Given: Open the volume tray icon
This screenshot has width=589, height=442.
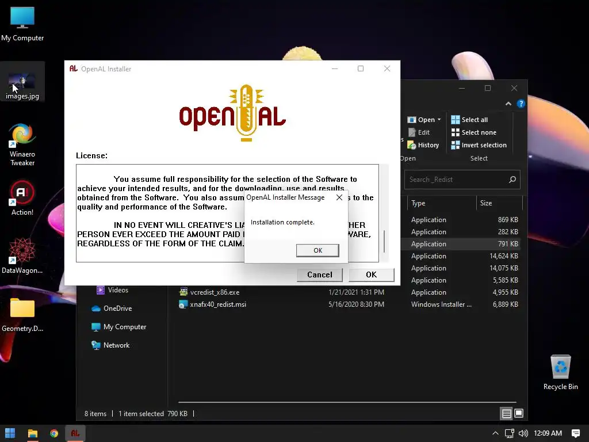Looking at the screenshot, I should [x=523, y=433].
